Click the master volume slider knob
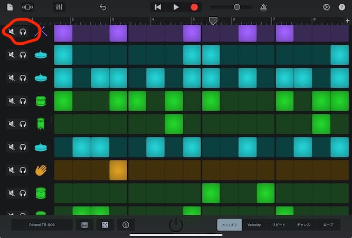Image resolution: width=352 pixels, height=238 pixels. pyautogui.click(x=237, y=7)
